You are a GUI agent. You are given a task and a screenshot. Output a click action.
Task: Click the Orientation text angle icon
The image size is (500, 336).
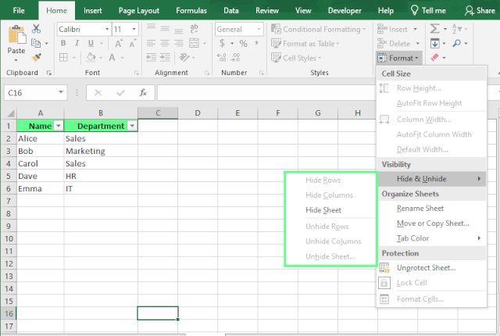(184, 57)
